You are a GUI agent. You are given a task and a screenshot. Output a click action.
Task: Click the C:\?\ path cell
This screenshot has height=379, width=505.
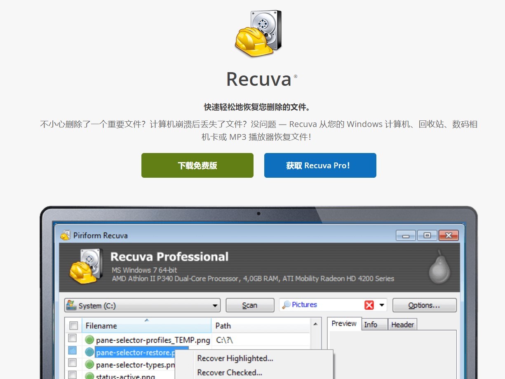click(225, 340)
